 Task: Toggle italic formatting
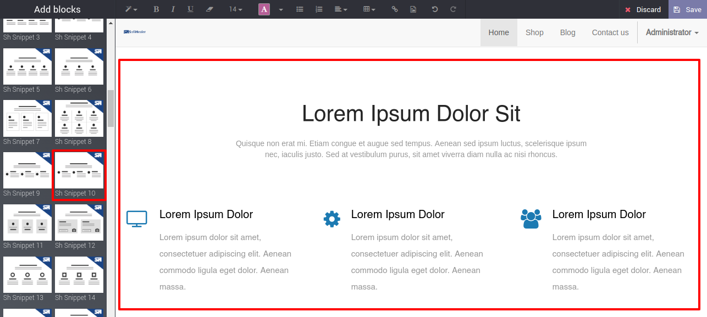tap(173, 9)
